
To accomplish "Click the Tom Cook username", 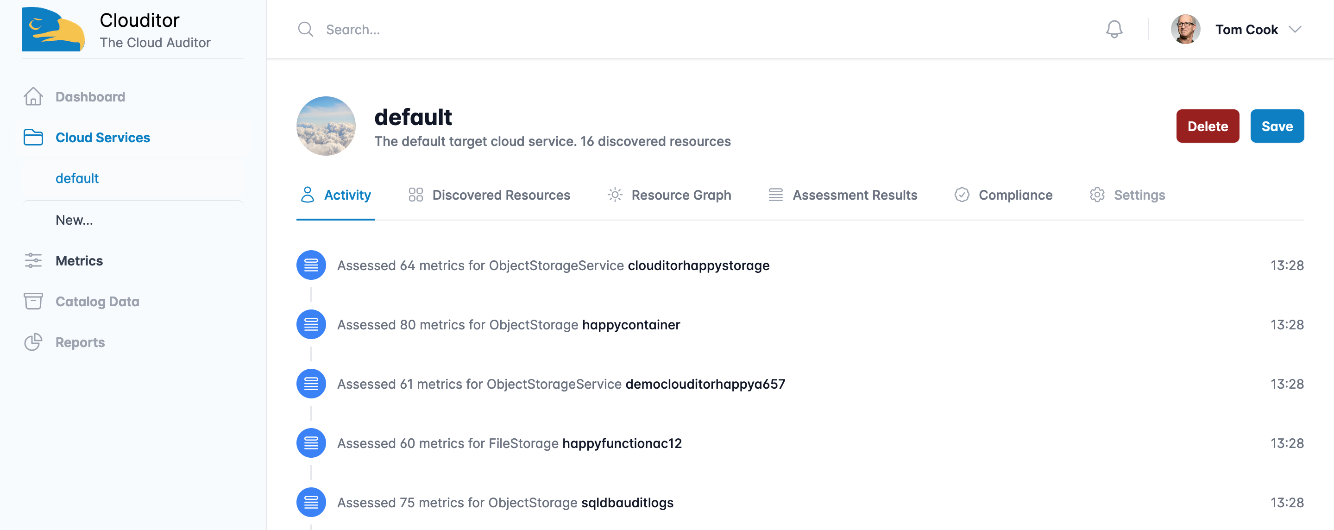I will 1246,30.
